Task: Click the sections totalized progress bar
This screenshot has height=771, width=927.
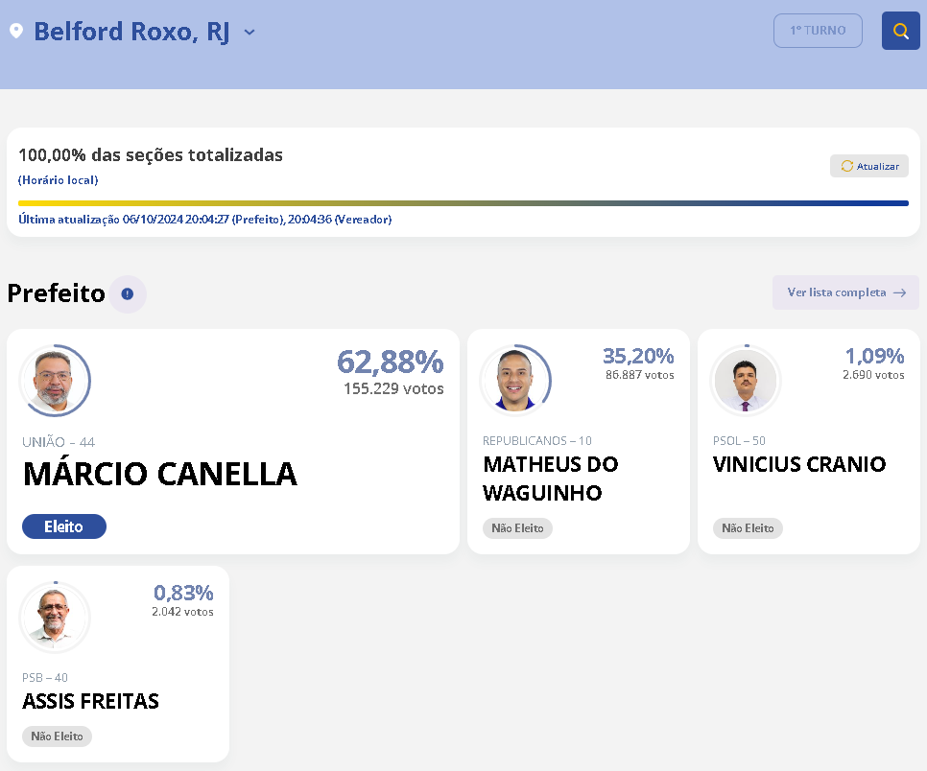Action: click(x=463, y=203)
